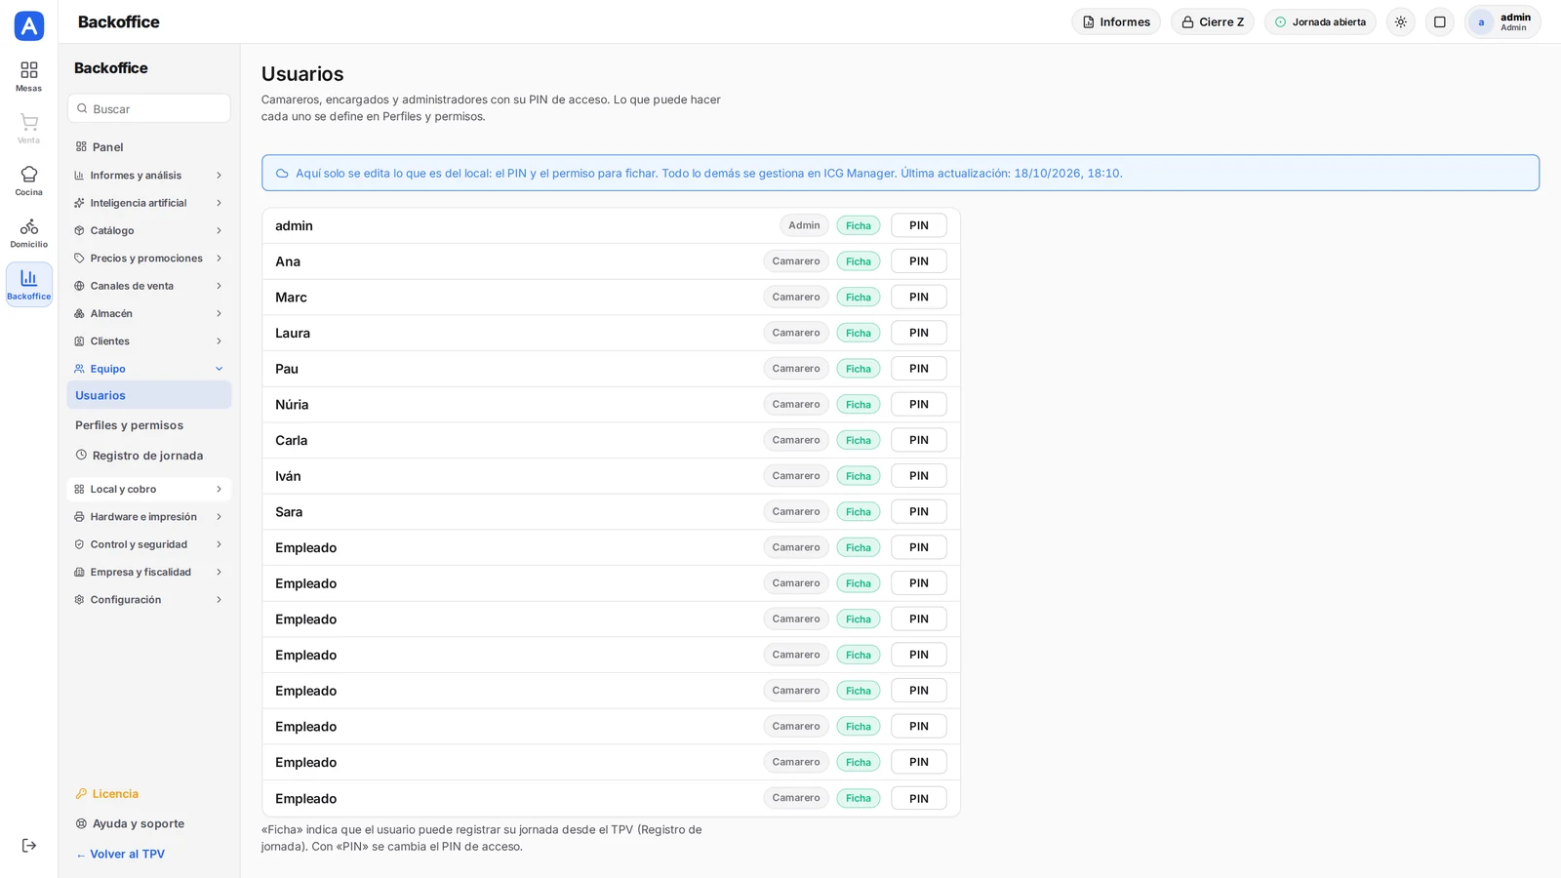Click the logout icon at bottom left
Viewport: 1561px width, 878px height.
28,846
